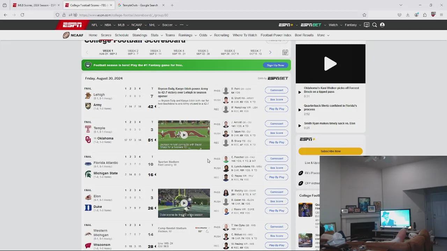Click the ESPN logo
This screenshot has height=251, width=447.
[72, 25]
